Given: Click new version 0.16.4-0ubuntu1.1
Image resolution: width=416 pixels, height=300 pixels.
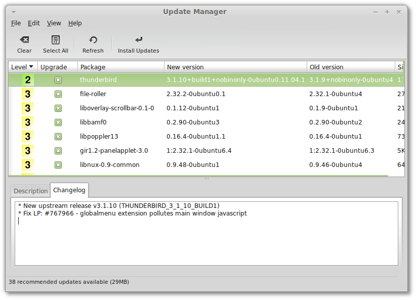Looking at the screenshot, I should pyautogui.click(x=196, y=137).
